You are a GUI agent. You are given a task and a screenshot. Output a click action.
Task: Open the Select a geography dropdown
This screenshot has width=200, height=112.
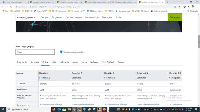(x=35, y=52)
